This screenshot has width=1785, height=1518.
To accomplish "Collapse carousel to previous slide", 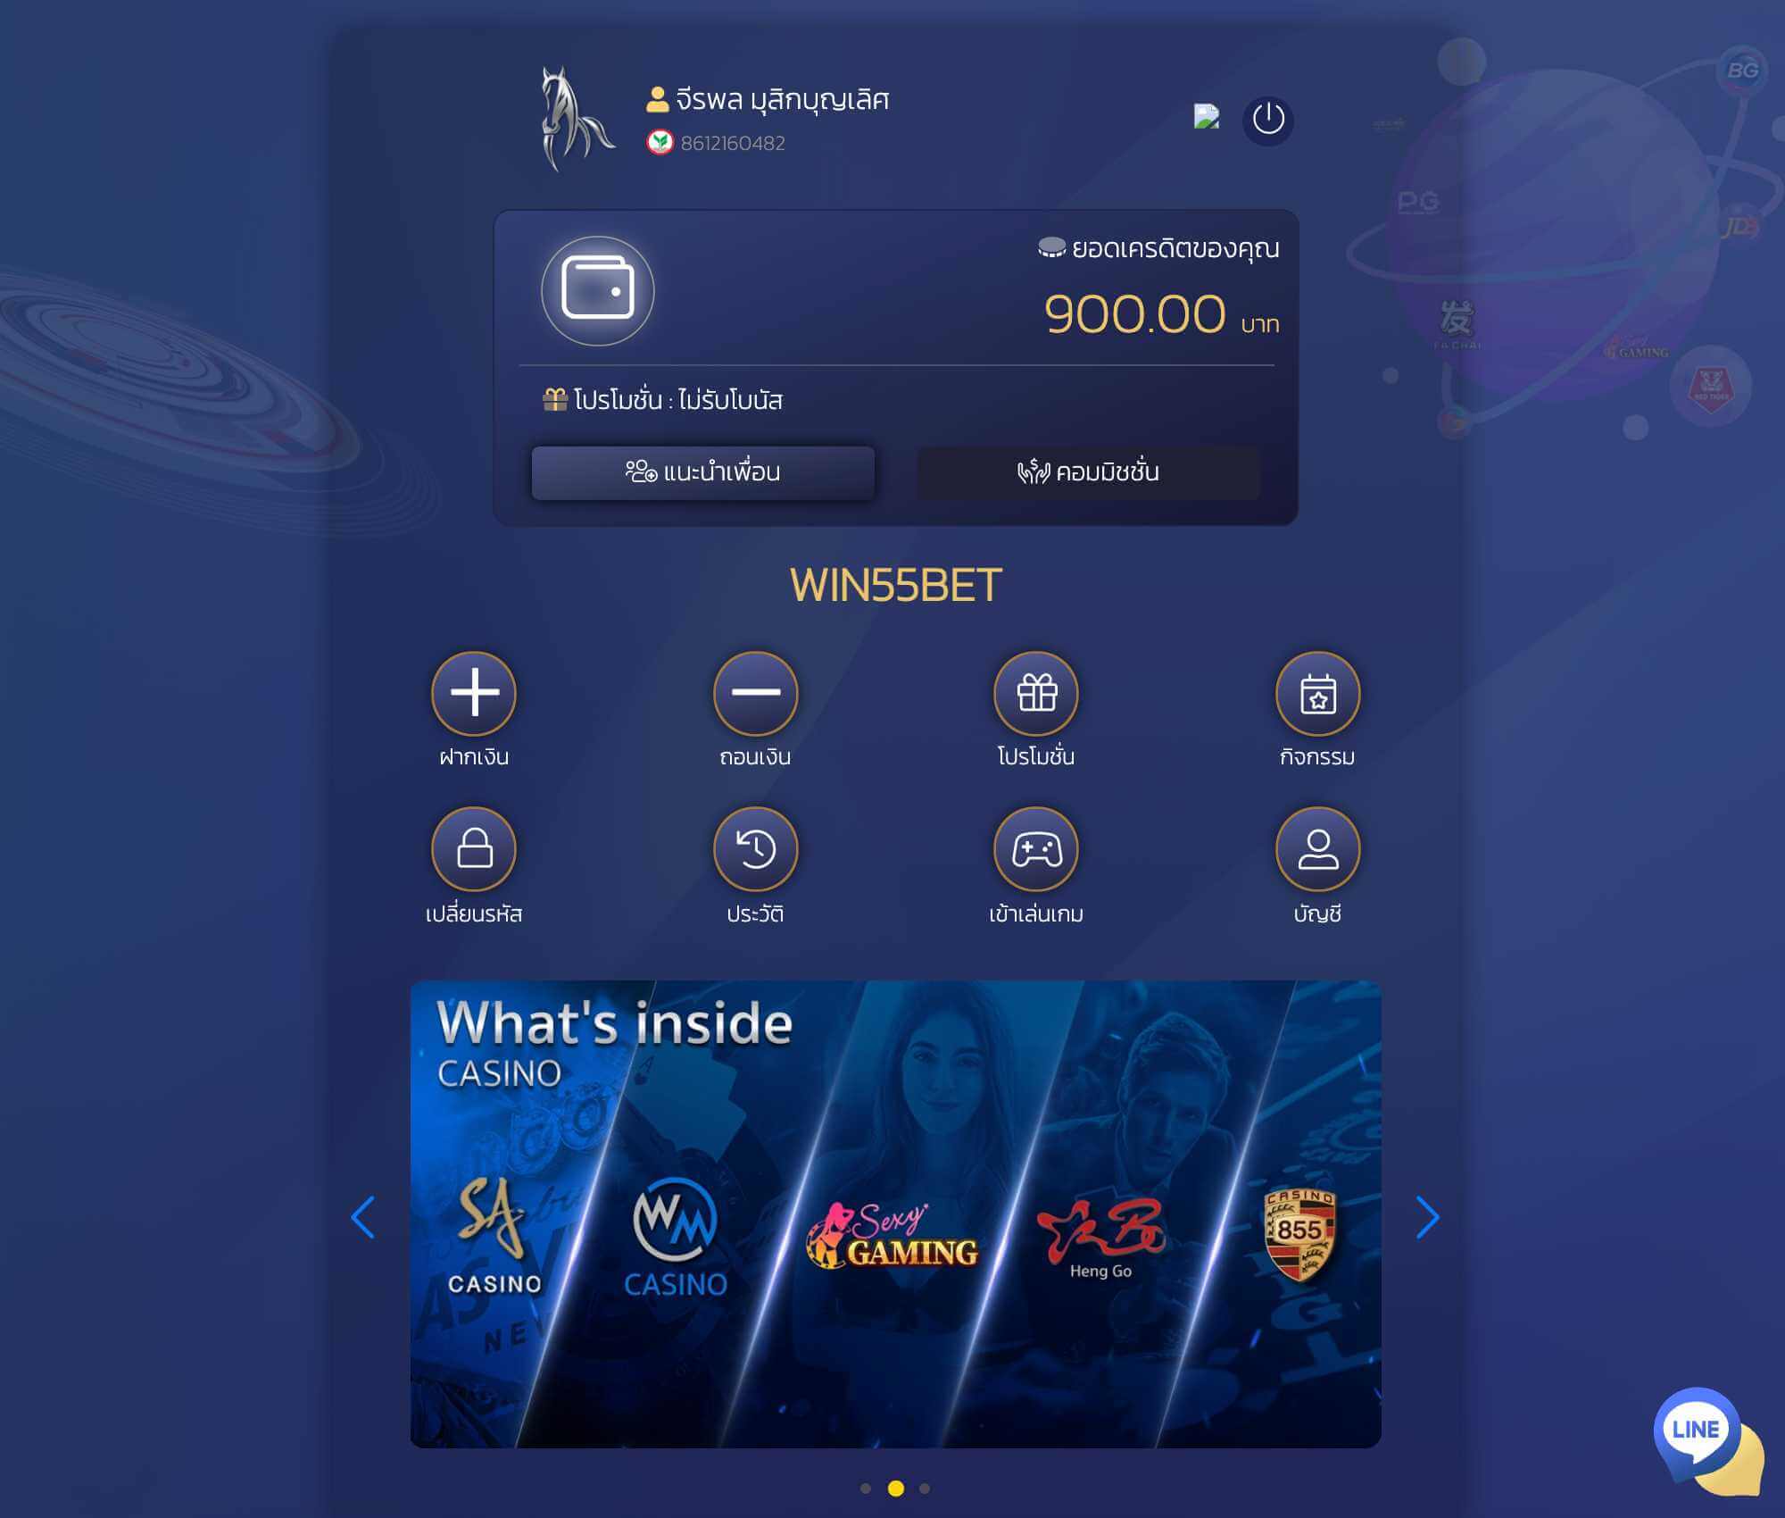I will 361,1217.
